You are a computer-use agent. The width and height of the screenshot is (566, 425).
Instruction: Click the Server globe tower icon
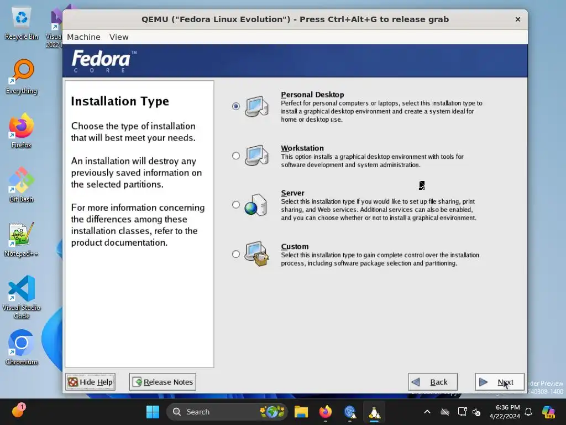(x=255, y=205)
